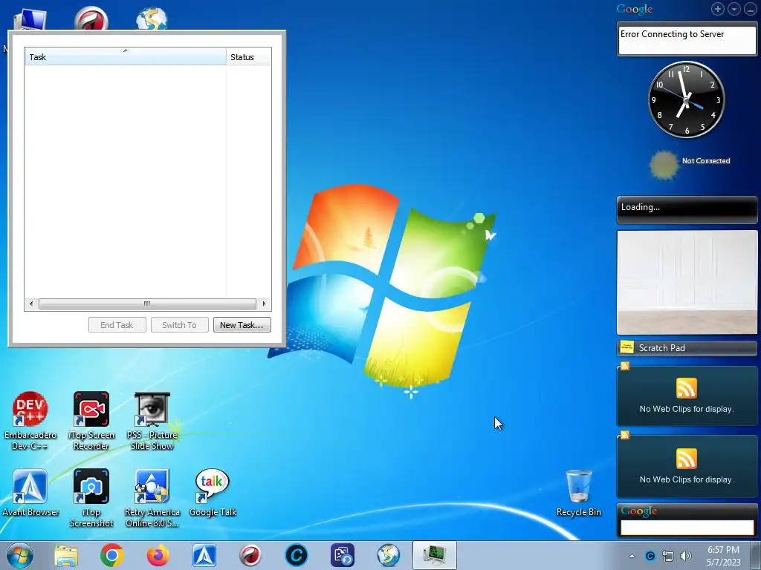
Task: Click the red Comodo Dragon taskbar icon
Action: (250, 555)
